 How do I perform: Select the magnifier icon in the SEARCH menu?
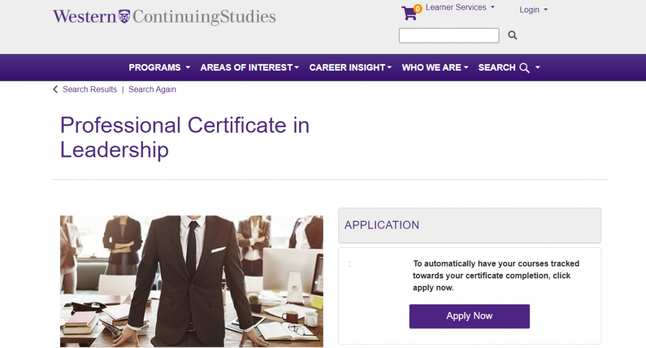524,67
